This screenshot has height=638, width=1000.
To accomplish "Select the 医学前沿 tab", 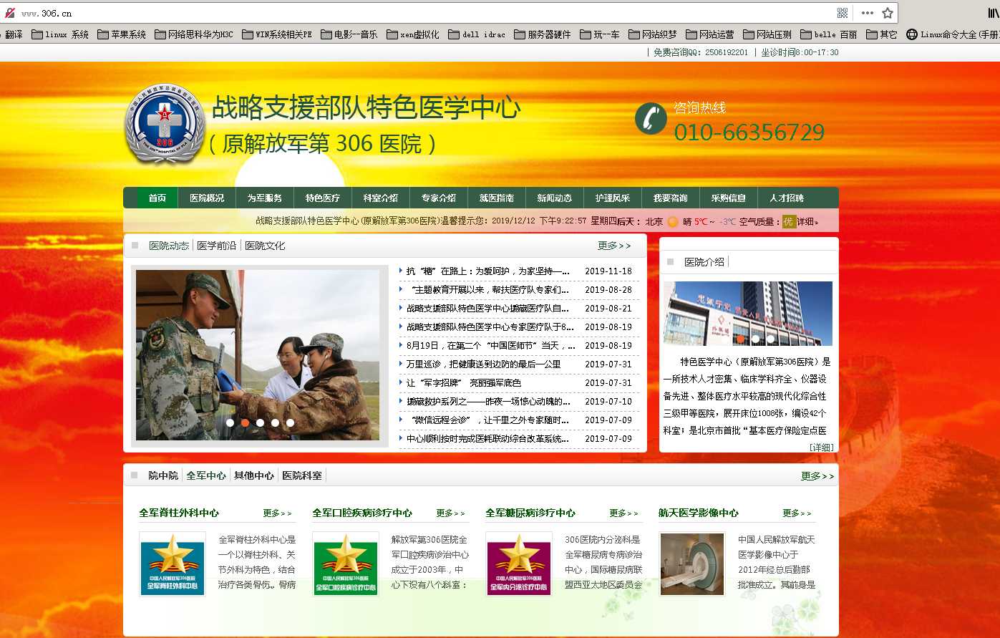I will (215, 244).
